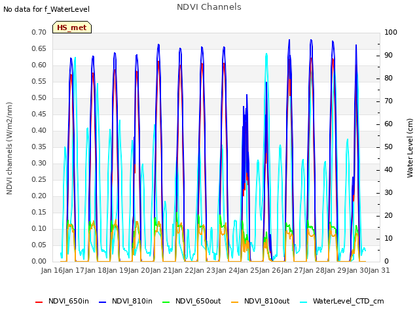Click the Jan 23 x-axis tick label
The image size is (419, 314).
pyautogui.click(x=204, y=270)
